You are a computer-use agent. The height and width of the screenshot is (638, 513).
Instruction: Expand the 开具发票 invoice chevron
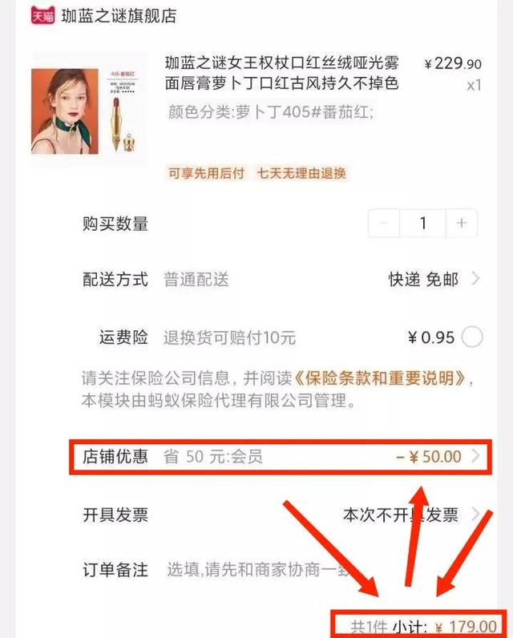pyautogui.click(x=475, y=515)
